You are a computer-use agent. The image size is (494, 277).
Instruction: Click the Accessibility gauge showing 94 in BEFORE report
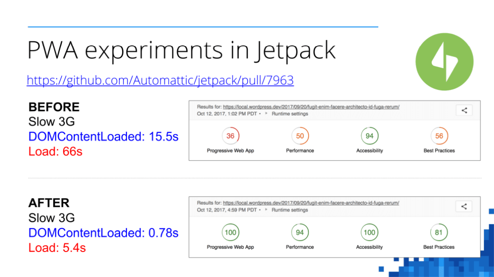[x=369, y=136]
